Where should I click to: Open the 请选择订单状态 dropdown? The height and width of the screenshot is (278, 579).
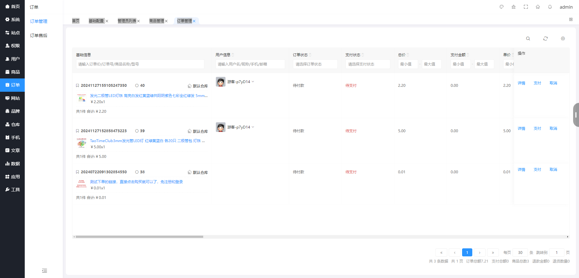(315, 64)
